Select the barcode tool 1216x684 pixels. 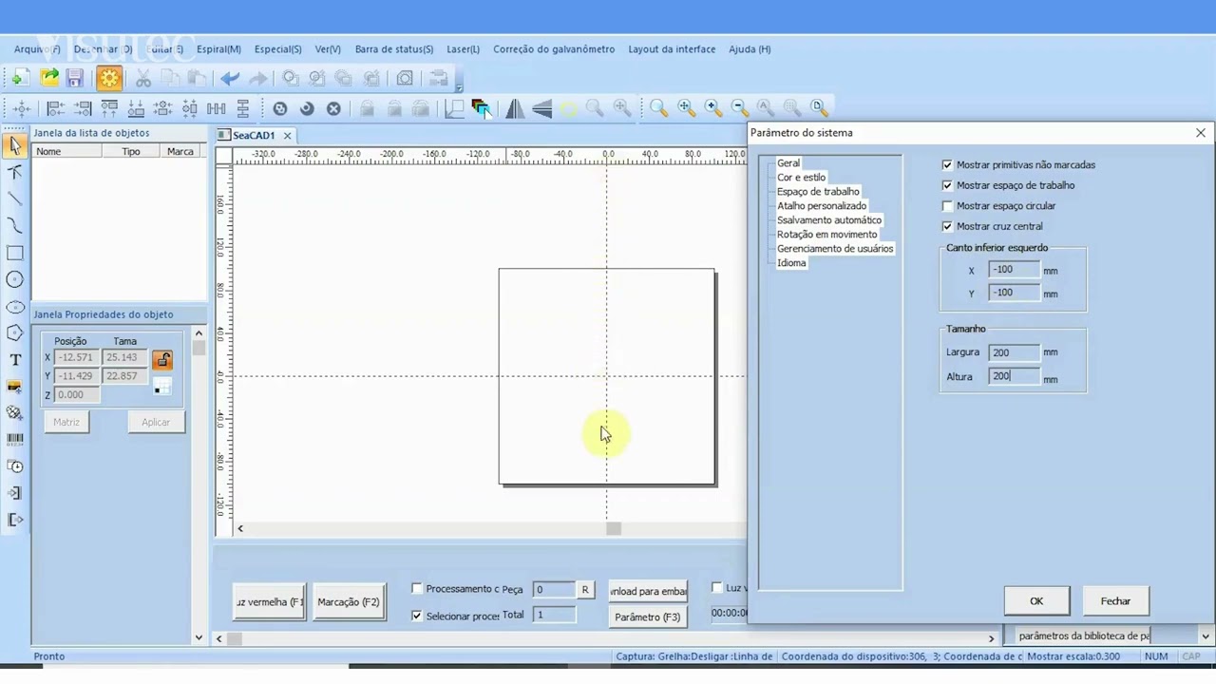click(14, 439)
